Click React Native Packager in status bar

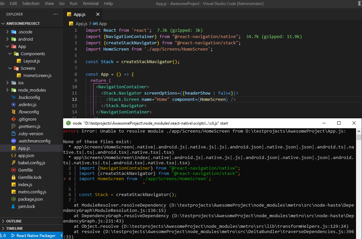pos(33,236)
